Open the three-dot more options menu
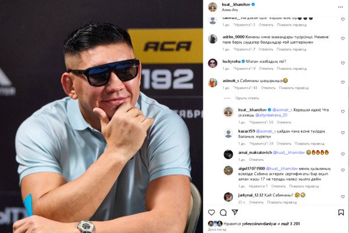Image resolution: width=349 pixels, height=233 pixels. (x=340, y=7)
